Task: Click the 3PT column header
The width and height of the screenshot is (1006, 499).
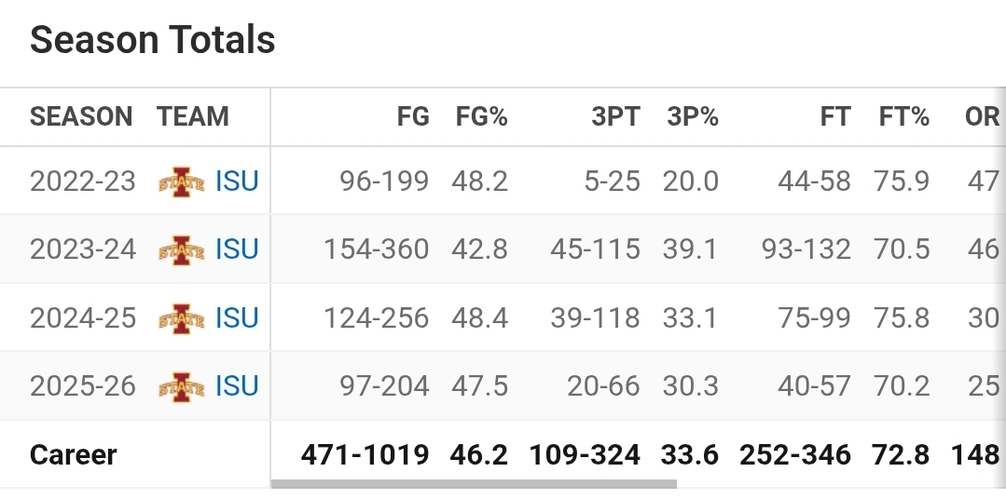Action: [x=615, y=117]
